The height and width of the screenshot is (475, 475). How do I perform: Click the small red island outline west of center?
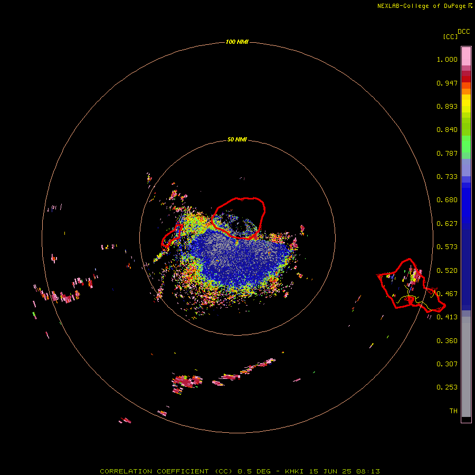pos(172,236)
